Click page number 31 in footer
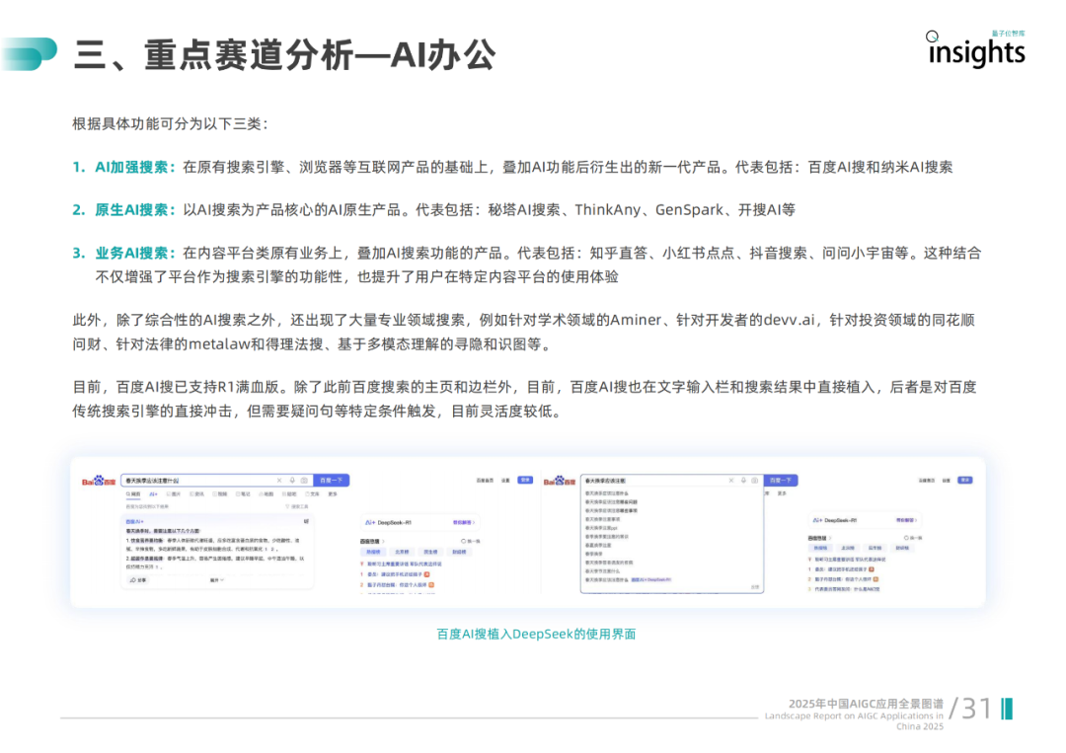1066x753 pixels. click(x=977, y=709)
